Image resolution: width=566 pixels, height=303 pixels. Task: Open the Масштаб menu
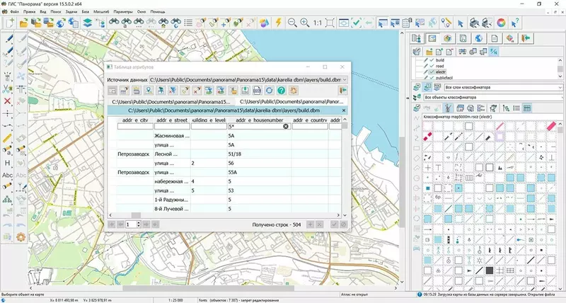point(102,13)
